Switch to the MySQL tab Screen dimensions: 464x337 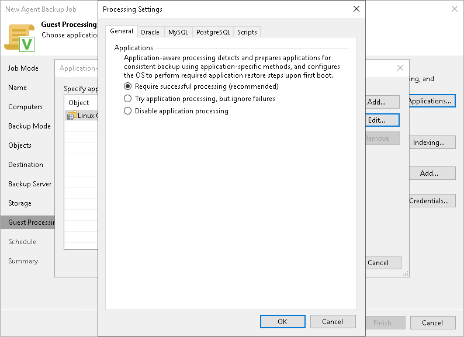(178, 32)
